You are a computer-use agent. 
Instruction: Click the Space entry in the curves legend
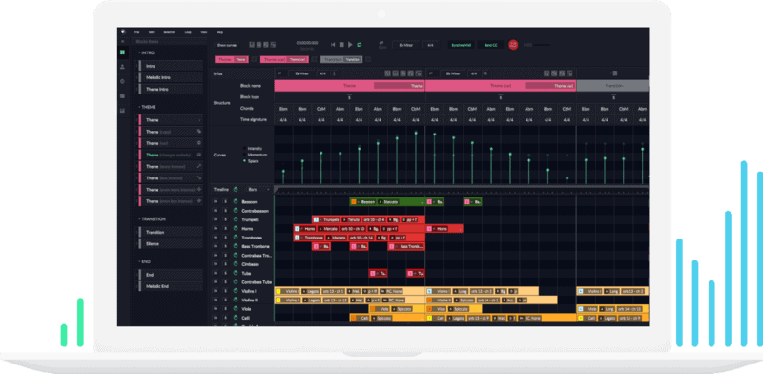252,160
